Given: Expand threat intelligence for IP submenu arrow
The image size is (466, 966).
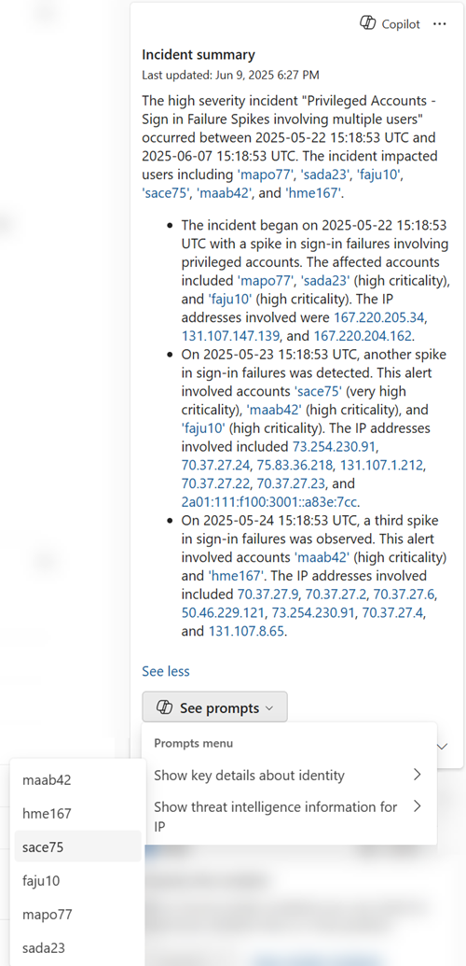Looking at the screenshot, I should pyautogui.click(x=417, y=805).
